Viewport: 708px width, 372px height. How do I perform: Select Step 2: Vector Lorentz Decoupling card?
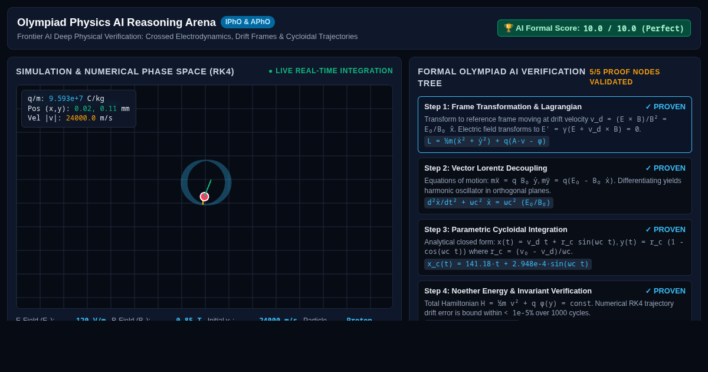click(555, 186)
